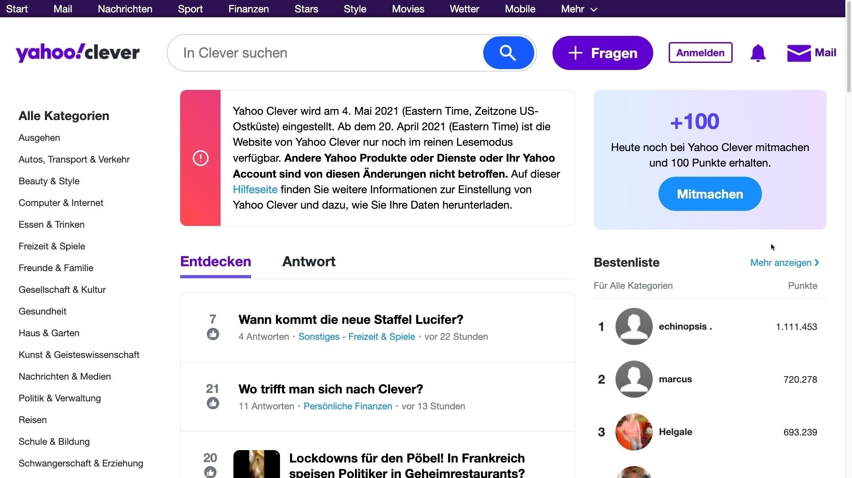This screenshot has width=852, height=478.
Task: Open Finanzen in top navigation
Action: pyautogui.click(x=248, y=9)
